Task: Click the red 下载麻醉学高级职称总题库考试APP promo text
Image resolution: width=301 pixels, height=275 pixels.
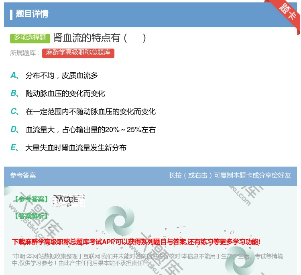Action: pos(136,242)
